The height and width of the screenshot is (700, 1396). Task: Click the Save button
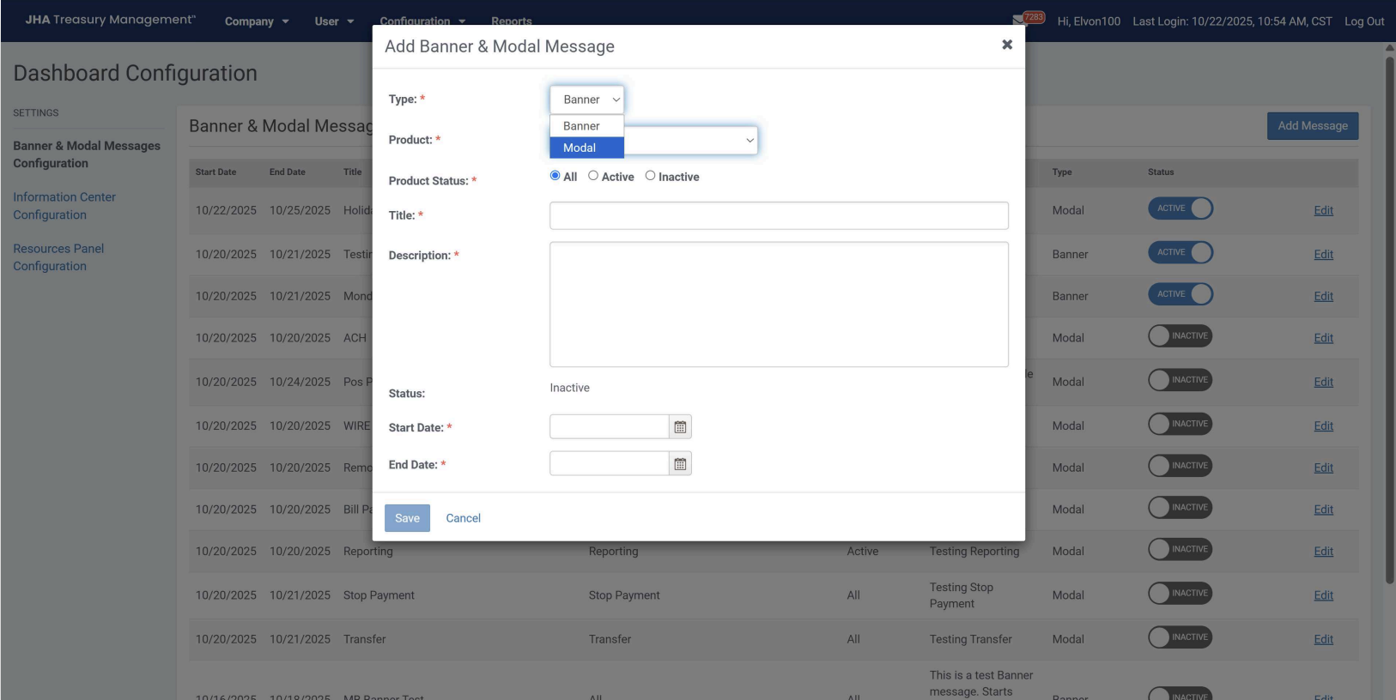click(407, 518)
